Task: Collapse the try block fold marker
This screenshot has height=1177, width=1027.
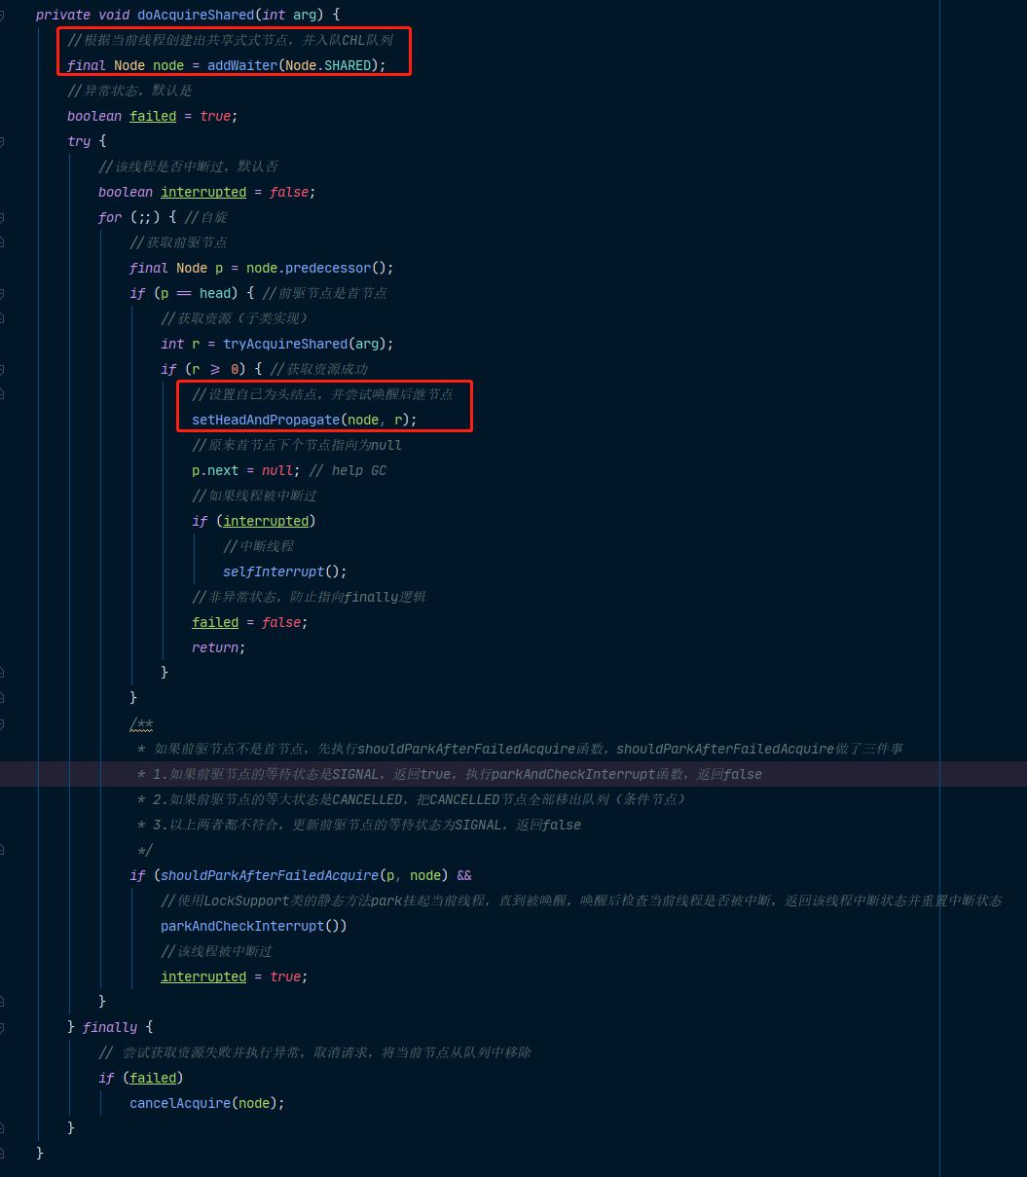Action: 2,141
